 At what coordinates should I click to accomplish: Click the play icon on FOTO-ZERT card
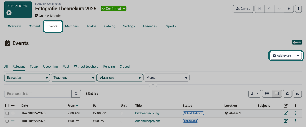pyautogui.click(x=9, y=13)
